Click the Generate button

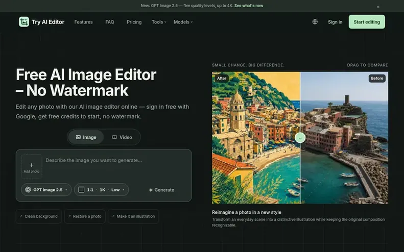[x=161, y=190]
